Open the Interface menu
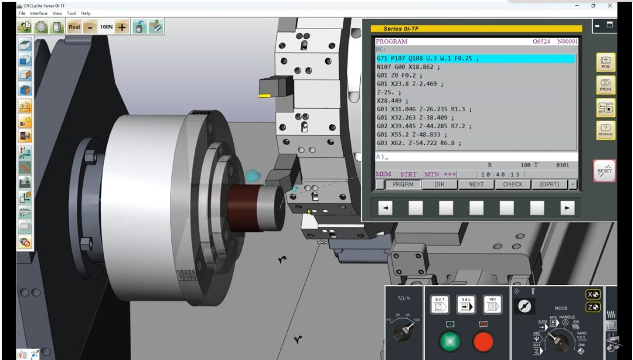The image size is (633, 360). click(x=39, y=13)
